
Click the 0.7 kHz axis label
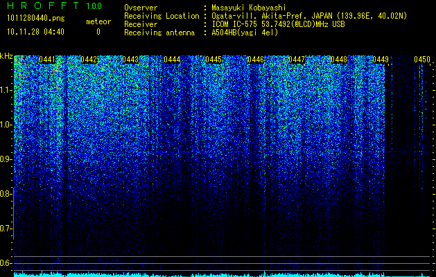[6, 229]
